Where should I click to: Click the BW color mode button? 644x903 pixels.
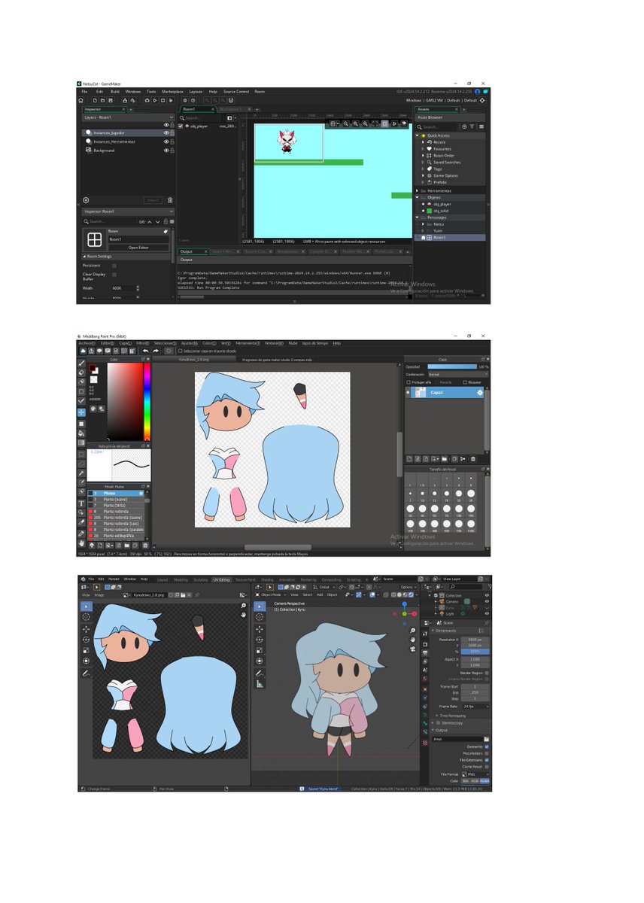click(x=465, y=781)
